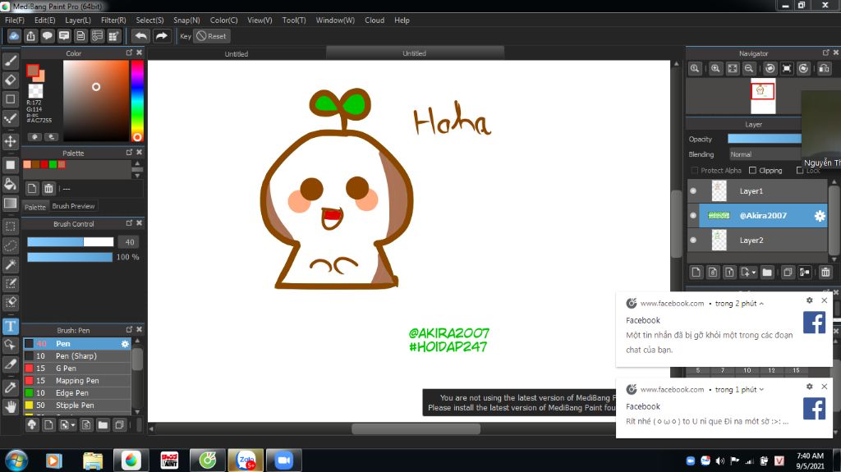This screenshot has height=472, width=841.
Task: Activate the Lasso select tool
Action: pos(10,245)
